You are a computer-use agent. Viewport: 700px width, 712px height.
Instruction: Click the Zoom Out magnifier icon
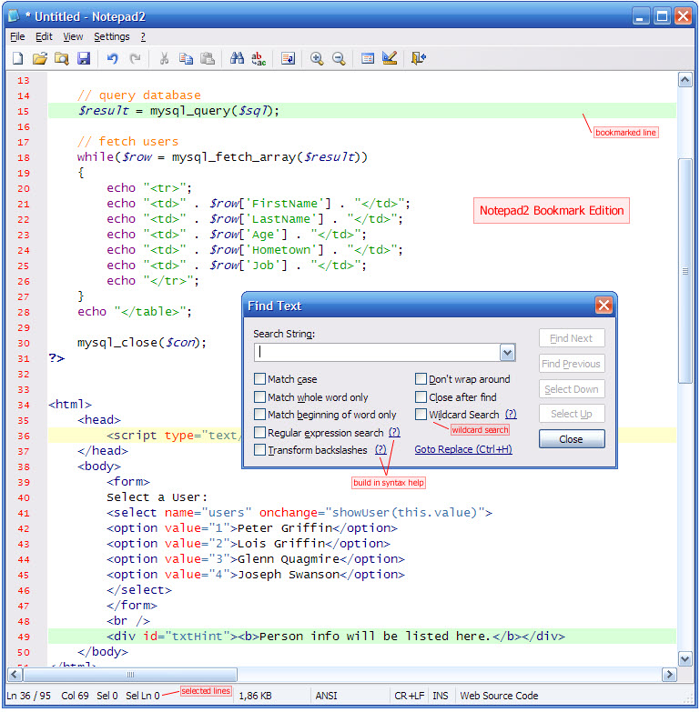point(339,59)
